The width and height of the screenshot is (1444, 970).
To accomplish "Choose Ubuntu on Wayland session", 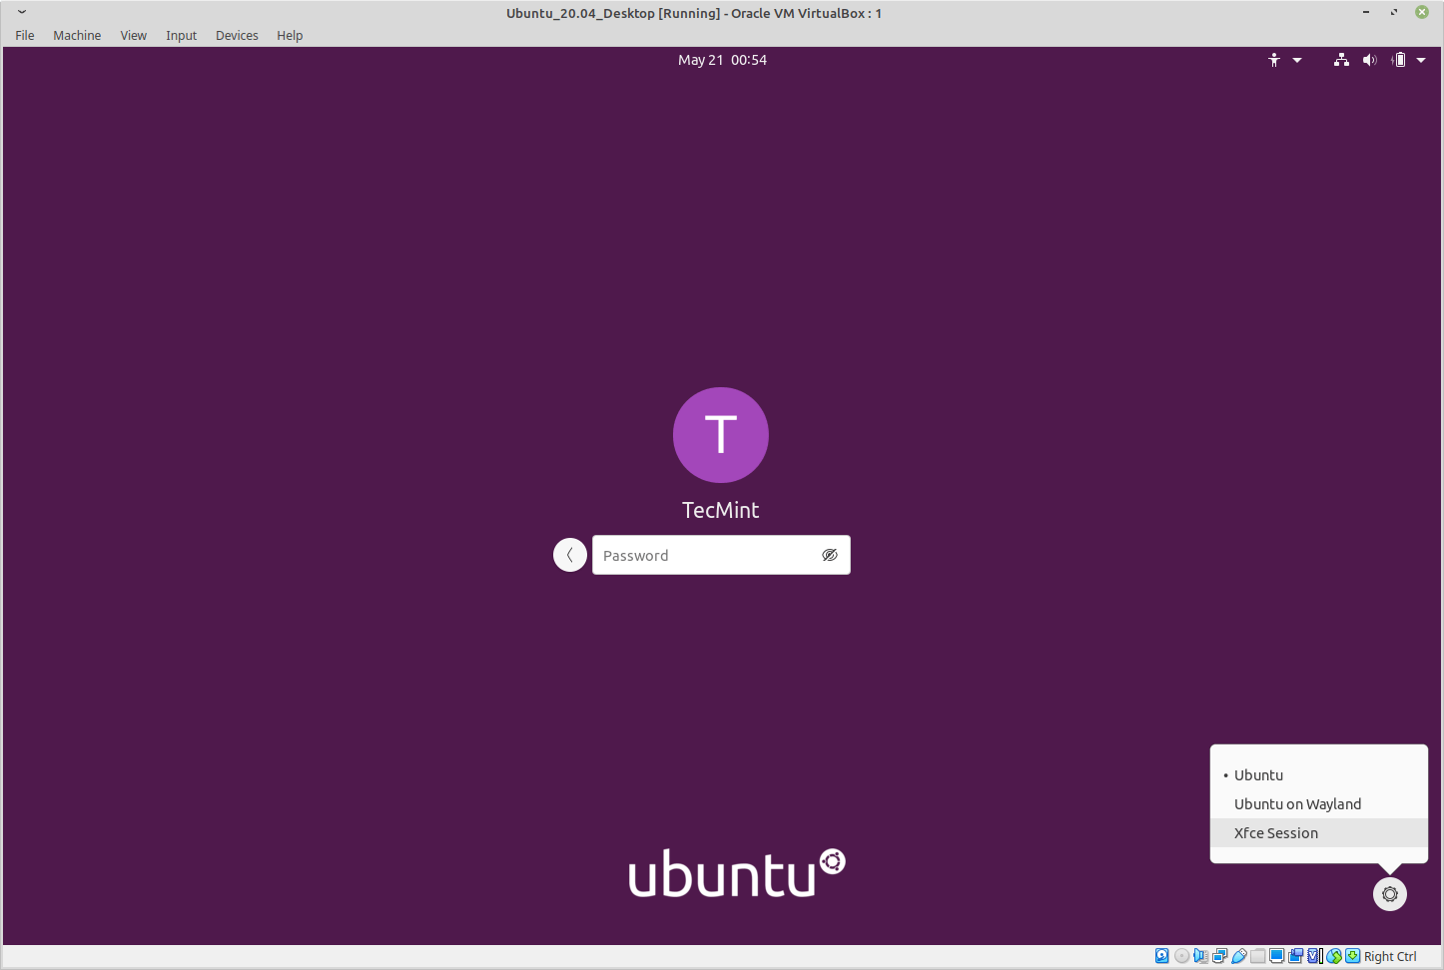I will coord(1297,804).
